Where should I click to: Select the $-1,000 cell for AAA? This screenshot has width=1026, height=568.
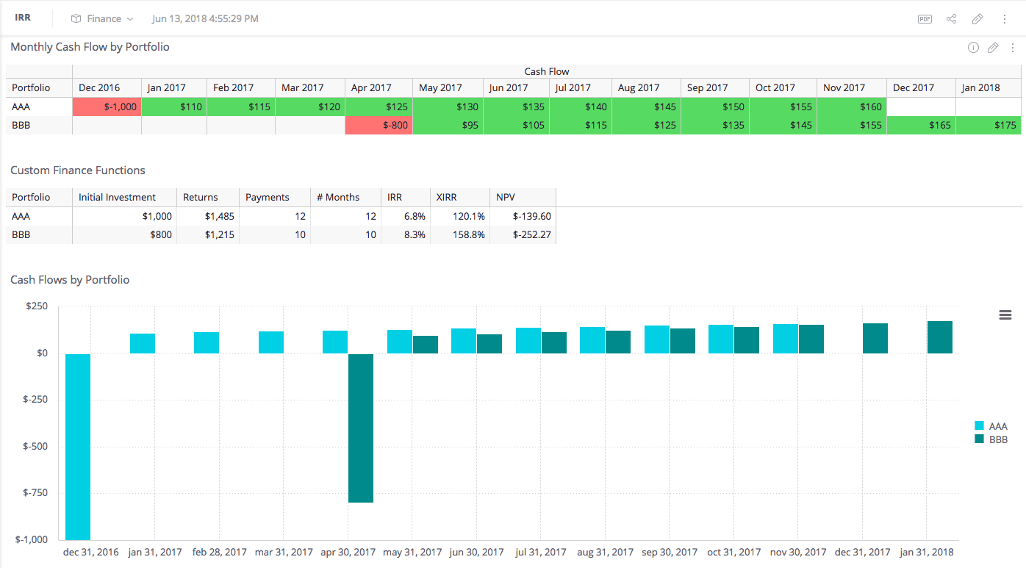pyautogui.click(x=107, y=107)
